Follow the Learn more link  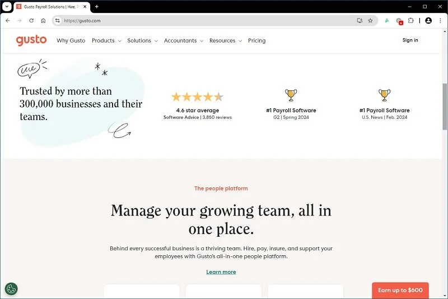tap(221, 272)
